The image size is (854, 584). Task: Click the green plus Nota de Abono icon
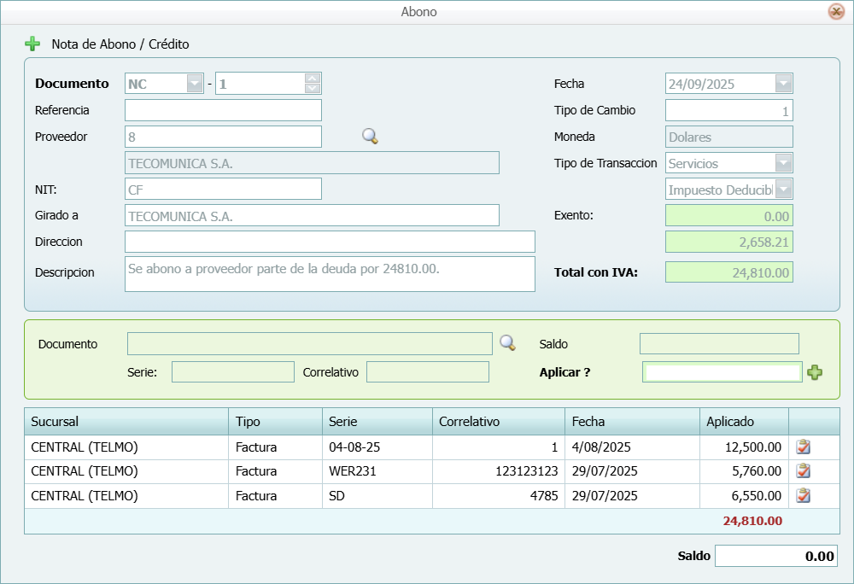pyautogui.click(x=32, y=44)
